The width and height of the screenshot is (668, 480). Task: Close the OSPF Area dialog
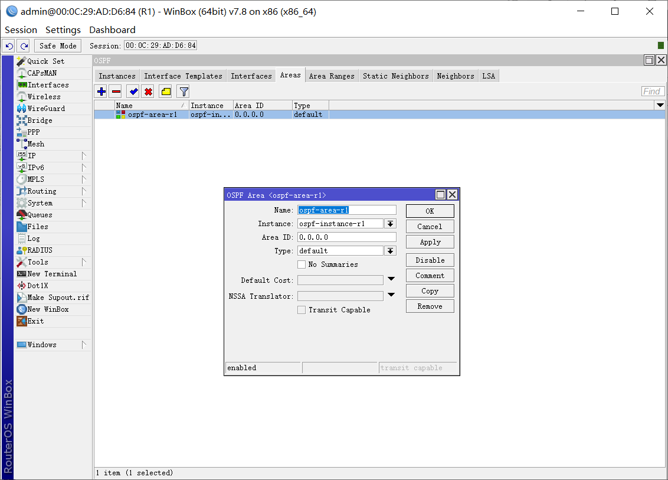453,195
